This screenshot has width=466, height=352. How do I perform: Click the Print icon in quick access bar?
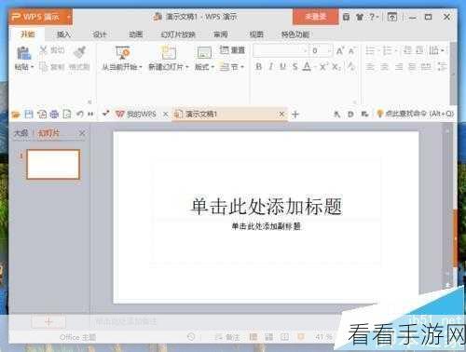point(54,115)
